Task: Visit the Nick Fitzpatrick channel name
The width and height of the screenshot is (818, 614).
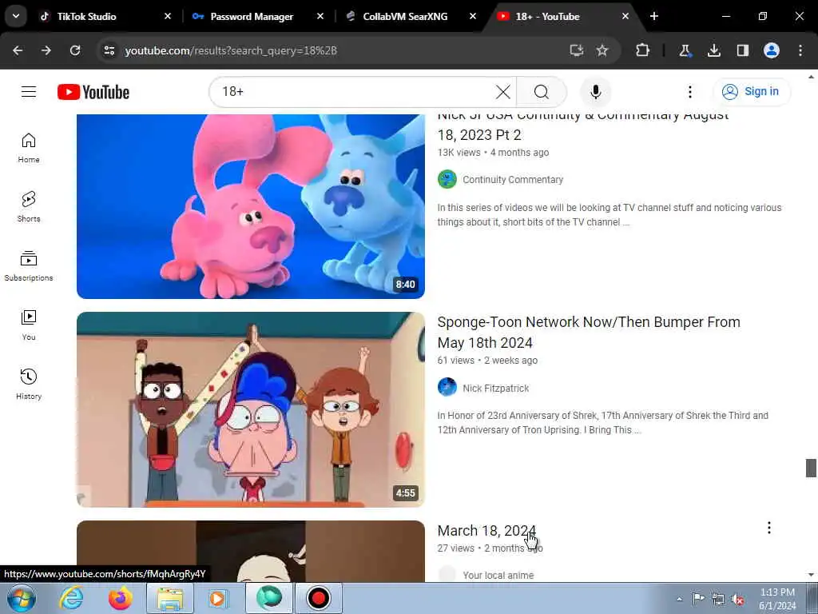Action: coord(495,388)
